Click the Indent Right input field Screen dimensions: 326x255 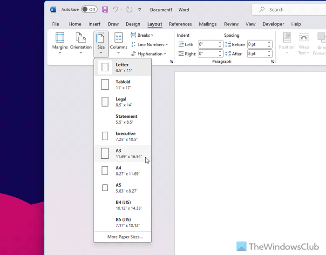click(x=208, y=54)
